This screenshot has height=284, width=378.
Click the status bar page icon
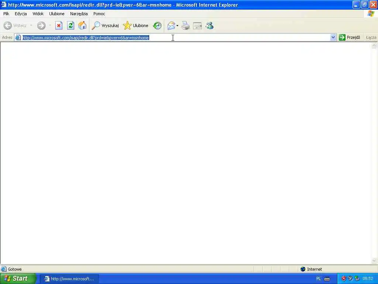(4, 269)
